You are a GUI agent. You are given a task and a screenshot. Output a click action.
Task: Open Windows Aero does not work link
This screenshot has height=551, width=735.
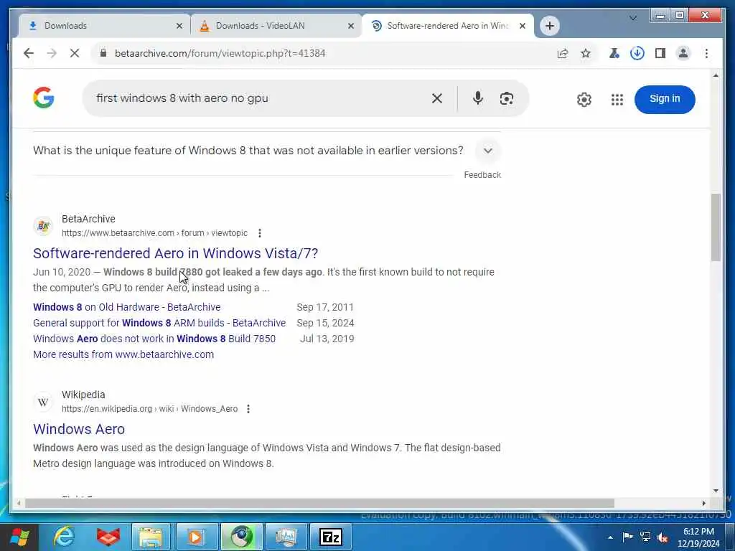click(154, 339)
